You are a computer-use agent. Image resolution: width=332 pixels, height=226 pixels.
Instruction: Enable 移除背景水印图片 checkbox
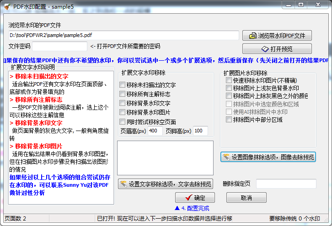pyautogui.click(x=122, y=112)
